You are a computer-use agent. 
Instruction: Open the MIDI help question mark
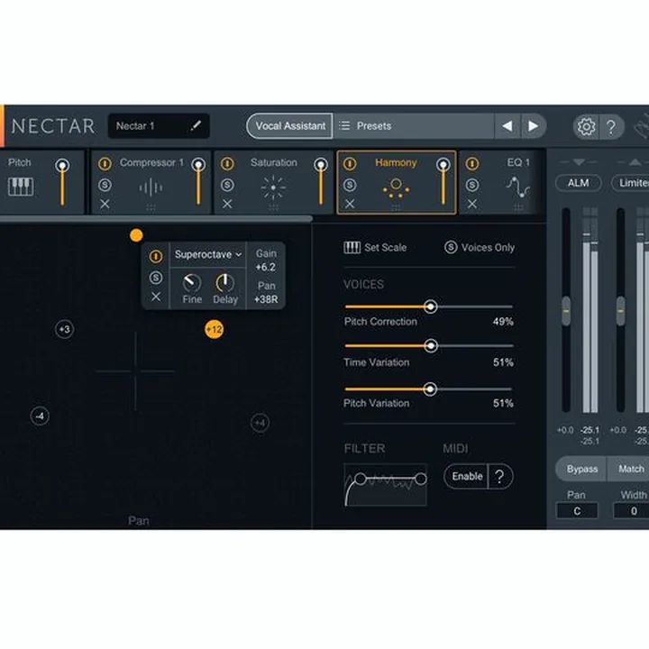[500, 477]
